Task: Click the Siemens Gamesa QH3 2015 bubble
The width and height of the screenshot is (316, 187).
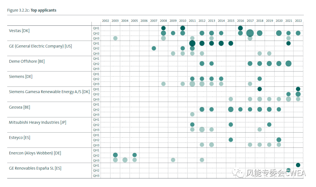Action: point(231,99)
